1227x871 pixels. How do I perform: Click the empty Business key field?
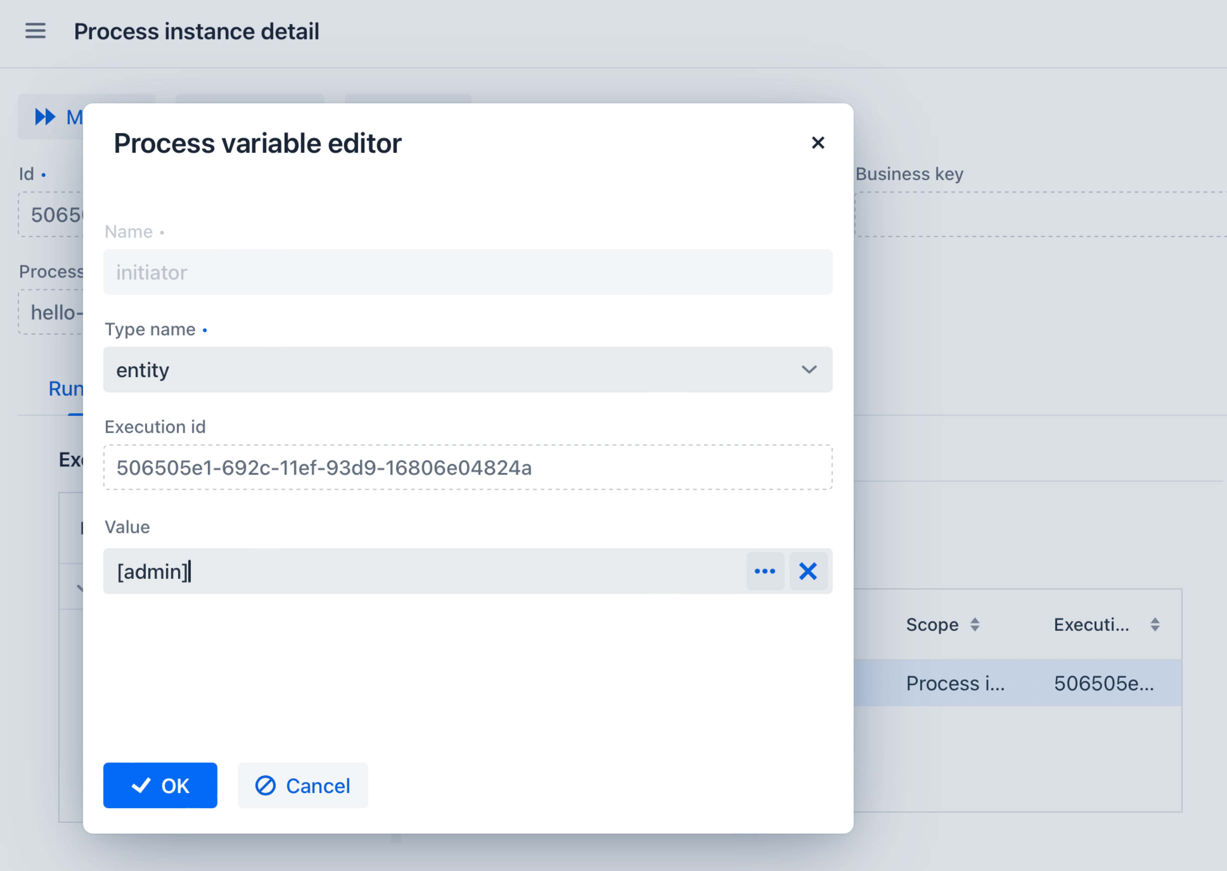(1040, 215)
